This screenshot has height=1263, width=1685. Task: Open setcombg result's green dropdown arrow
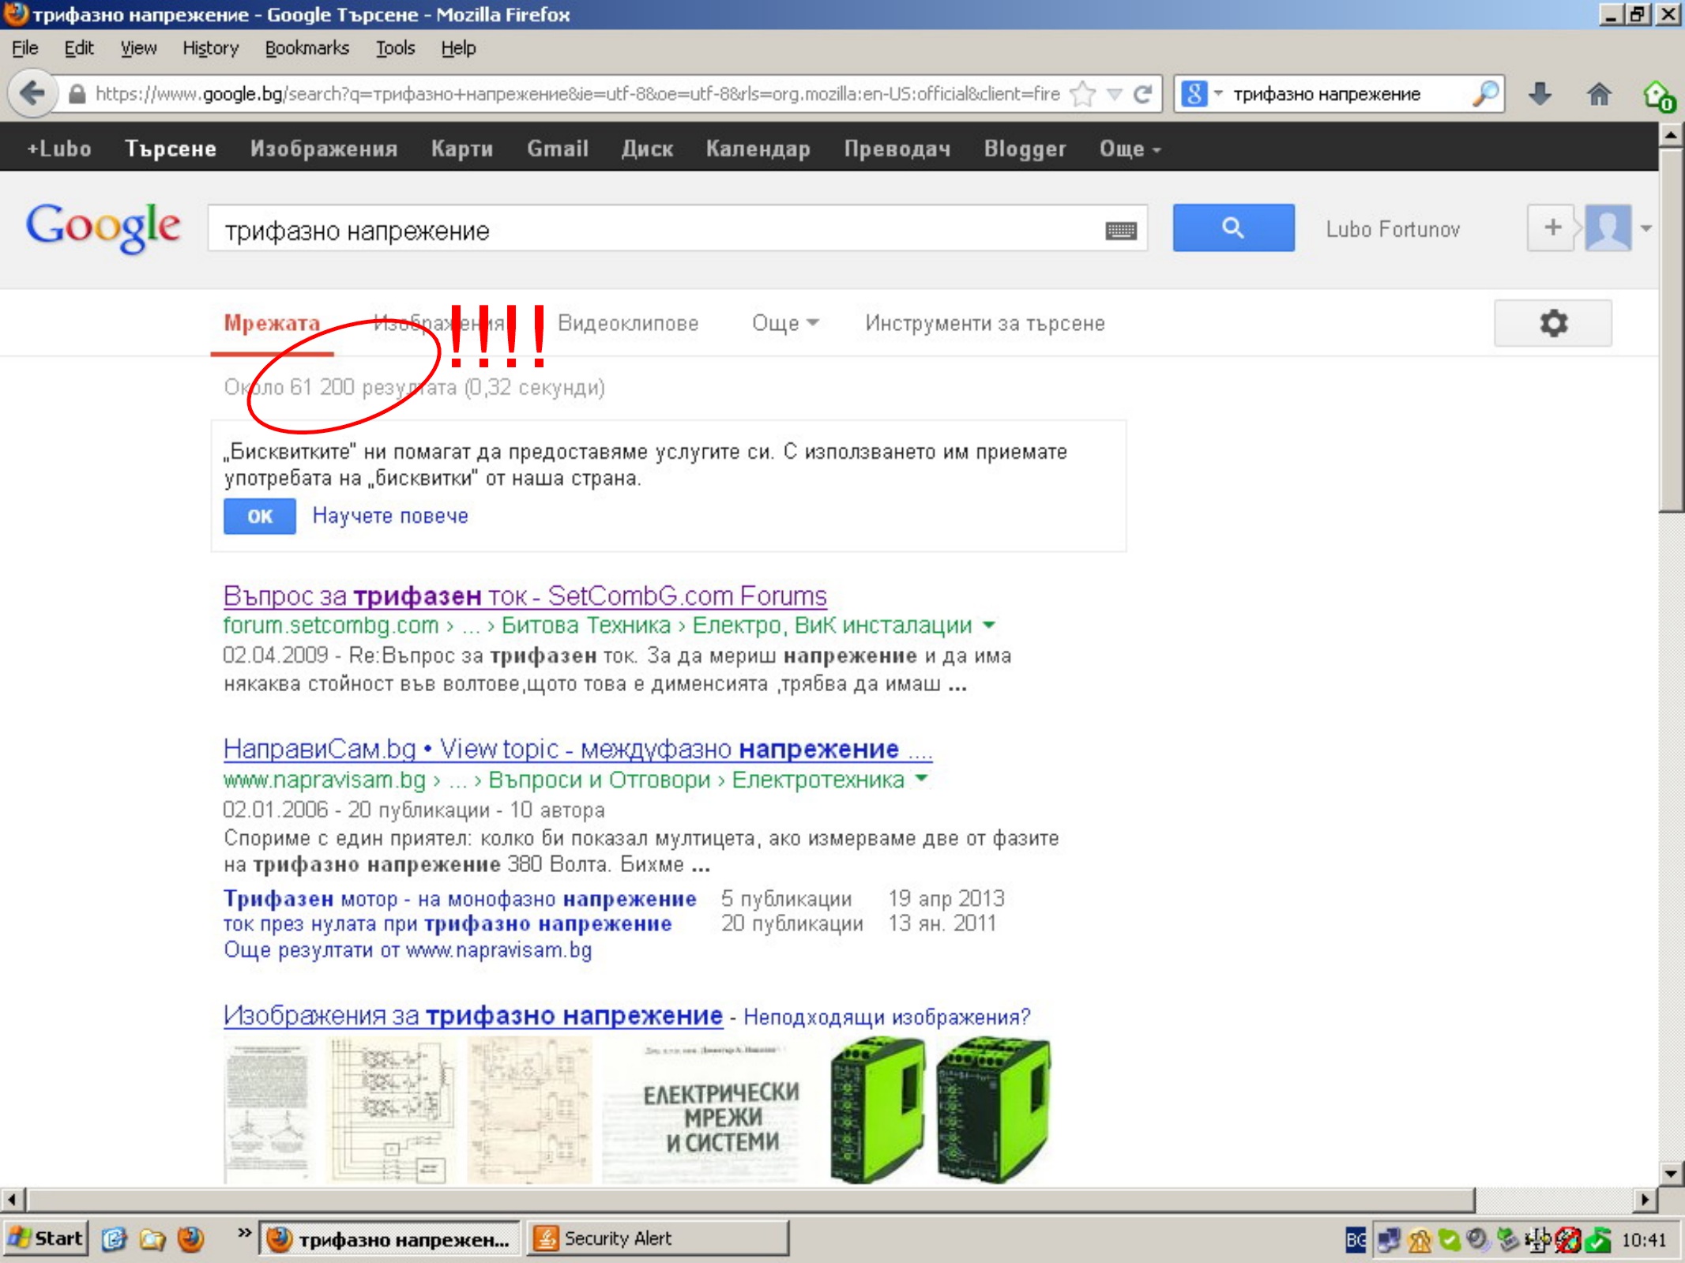point(988,626)
